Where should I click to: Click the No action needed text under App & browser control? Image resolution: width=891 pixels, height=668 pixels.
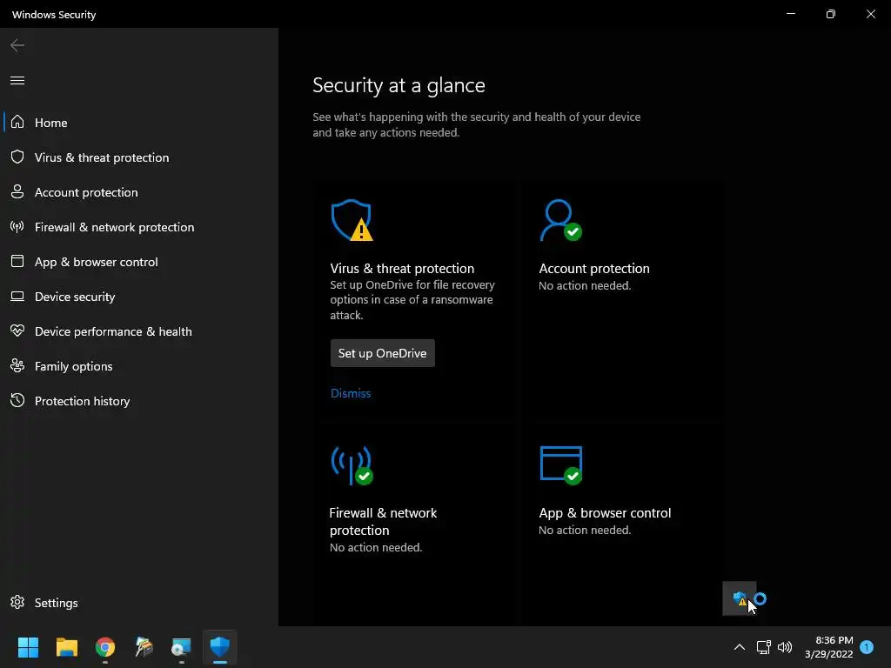point(585,530)
